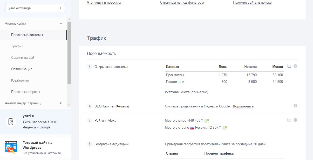Click the info icon beside Рейтинг Alexa
Image resolution: width=313 pixels, height=160 pixels.
90,120
